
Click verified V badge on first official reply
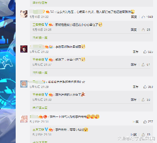pos(46,25)
